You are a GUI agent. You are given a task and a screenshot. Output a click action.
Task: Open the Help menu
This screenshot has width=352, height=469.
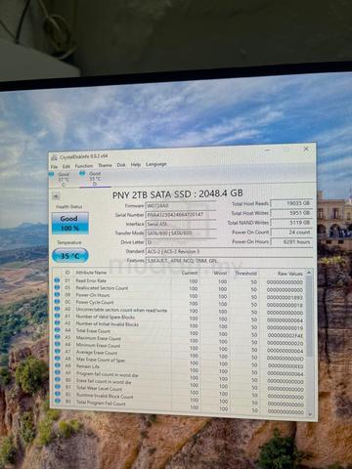point(136,165)
